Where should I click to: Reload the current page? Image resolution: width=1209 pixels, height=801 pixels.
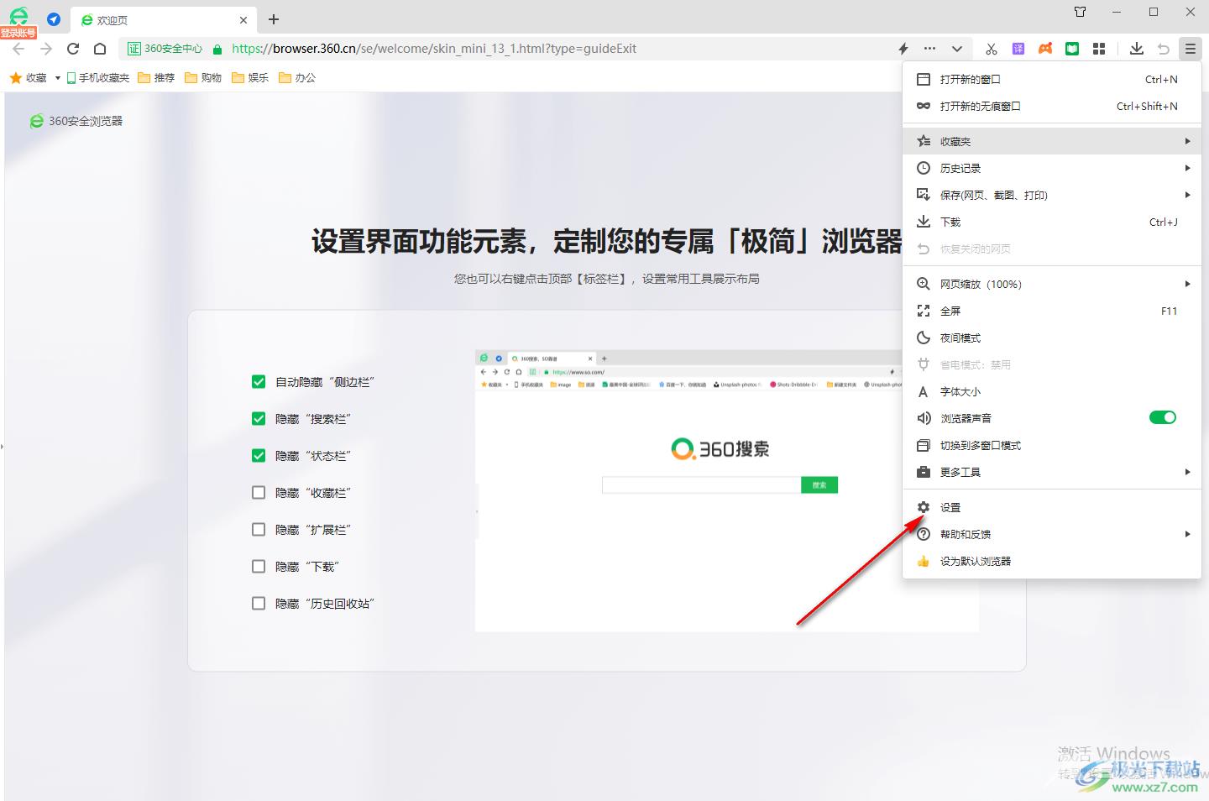(73, 49)
